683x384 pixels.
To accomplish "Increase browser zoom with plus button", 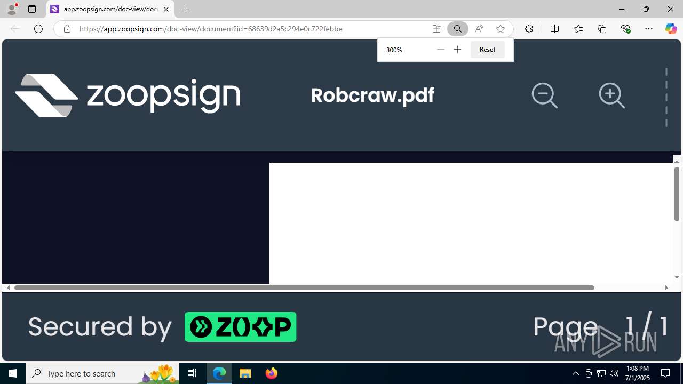I will tap(457, 50).
